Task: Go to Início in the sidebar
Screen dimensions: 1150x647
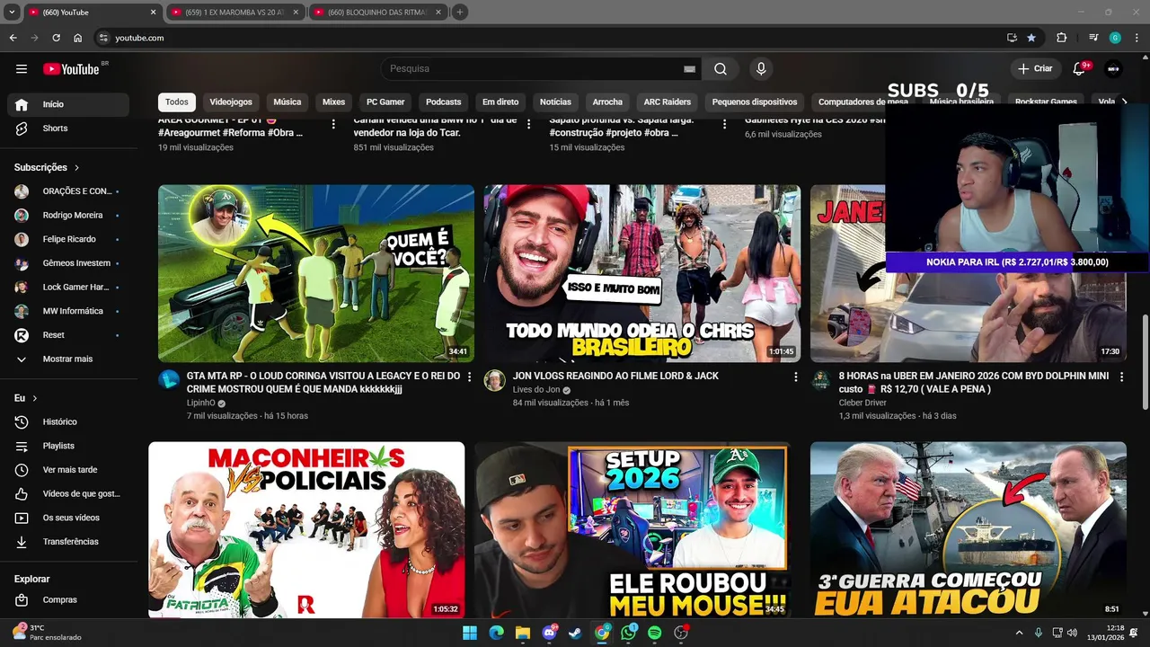Action: [x=68, y=104]
